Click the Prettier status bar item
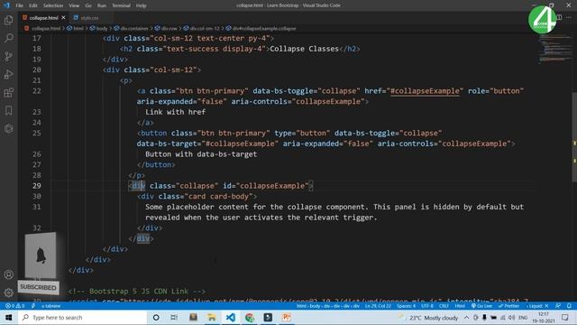The height and width of the screenshot is (325, 577). (508, 306)
